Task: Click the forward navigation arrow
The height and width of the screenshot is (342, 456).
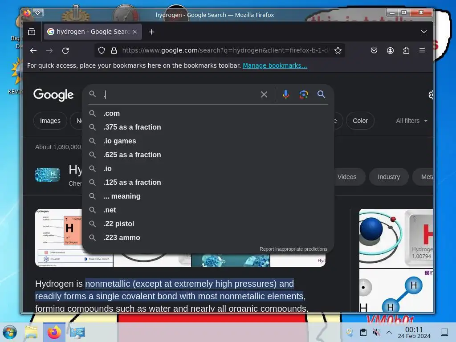Action: click(x=49, y=51)
